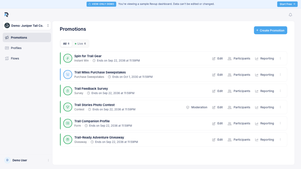View Participants for Trail Feedback Survey
The height and width of the screenshot is (169, 301).
[x=239, y=91]
